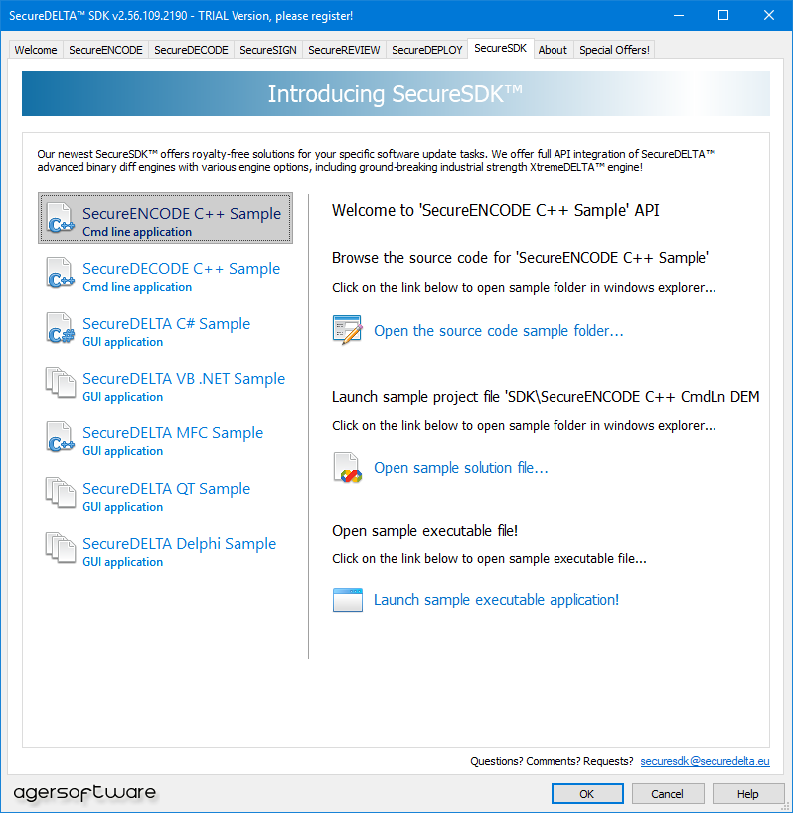Select the SecureSDK tab
Screen dimensions: 793x813
[500, 49]
